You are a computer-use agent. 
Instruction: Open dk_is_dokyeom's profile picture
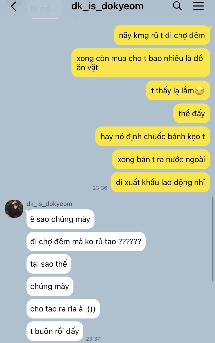tap(14, 209)
